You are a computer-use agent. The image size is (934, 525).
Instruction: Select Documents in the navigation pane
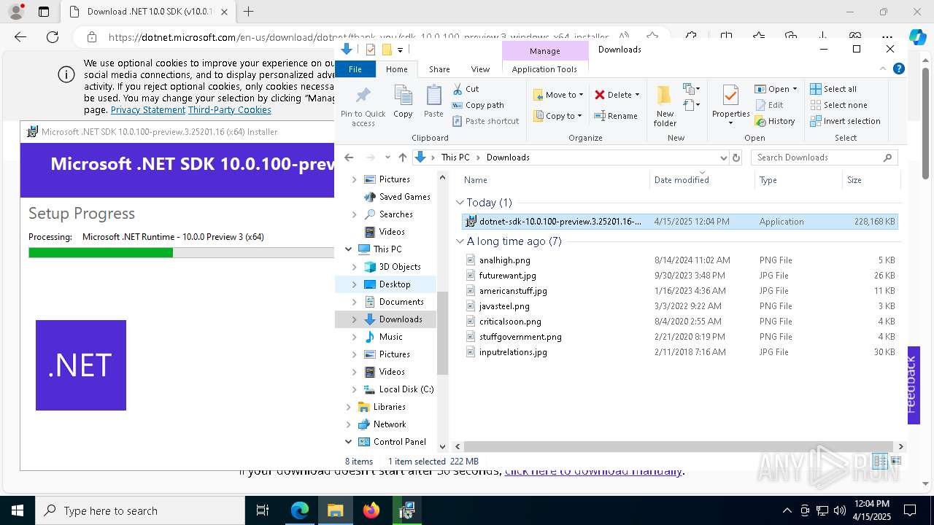[401, 302]
